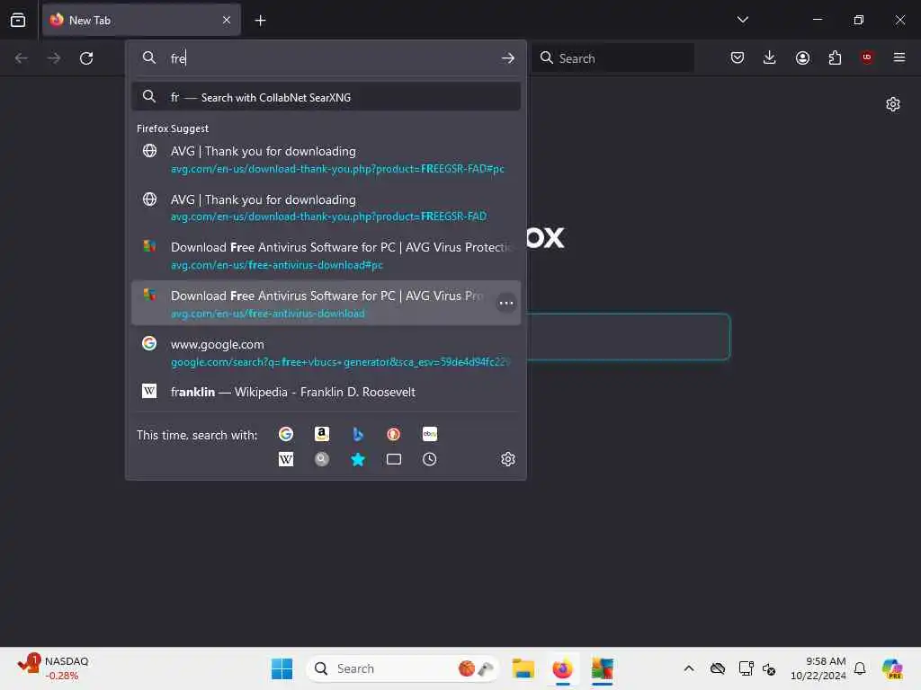Open www.google.com free vbucks suggestion

(x=326, y=352)
